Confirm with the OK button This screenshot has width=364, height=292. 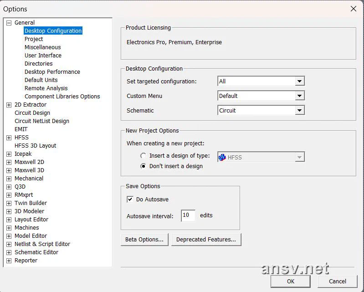point(290,282)
